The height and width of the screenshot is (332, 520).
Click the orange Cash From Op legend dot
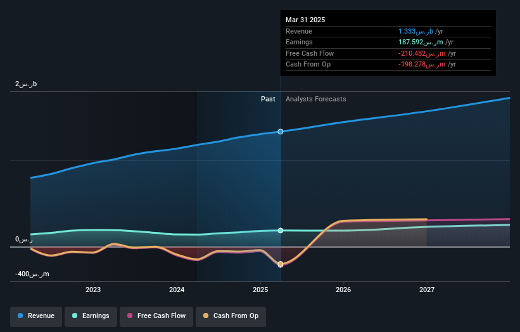(x=206, y=316)
